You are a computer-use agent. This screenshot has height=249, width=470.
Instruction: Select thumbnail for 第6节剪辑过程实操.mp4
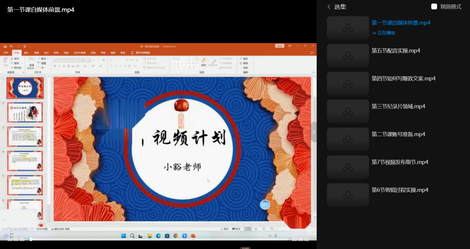(x=348, y=195)
